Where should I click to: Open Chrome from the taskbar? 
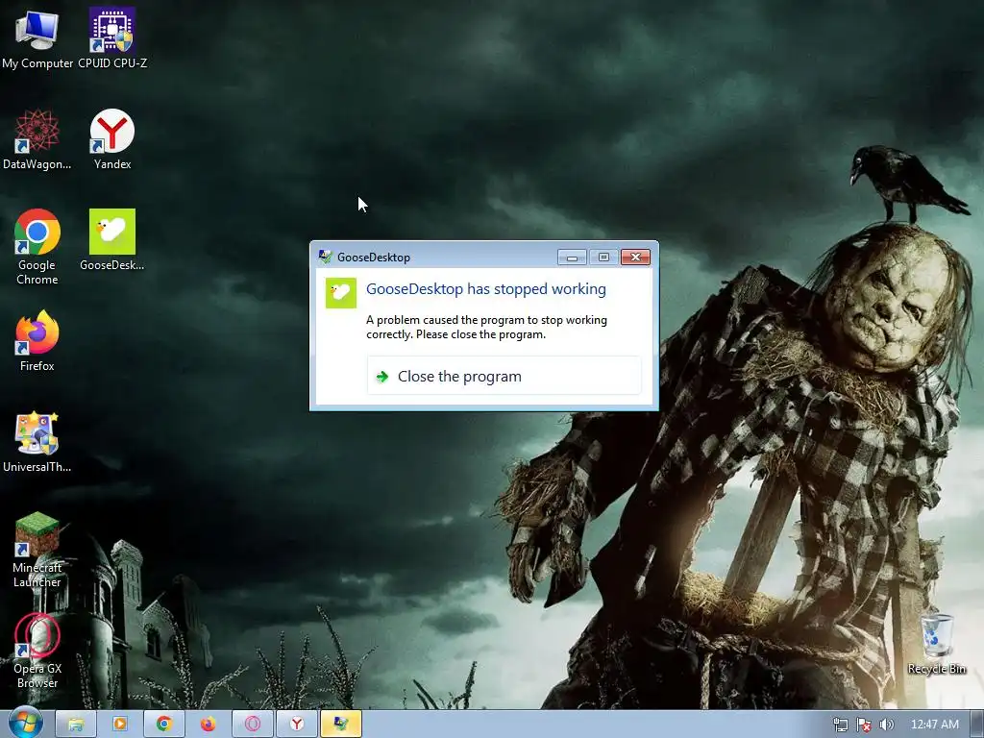tap(164, 725)
